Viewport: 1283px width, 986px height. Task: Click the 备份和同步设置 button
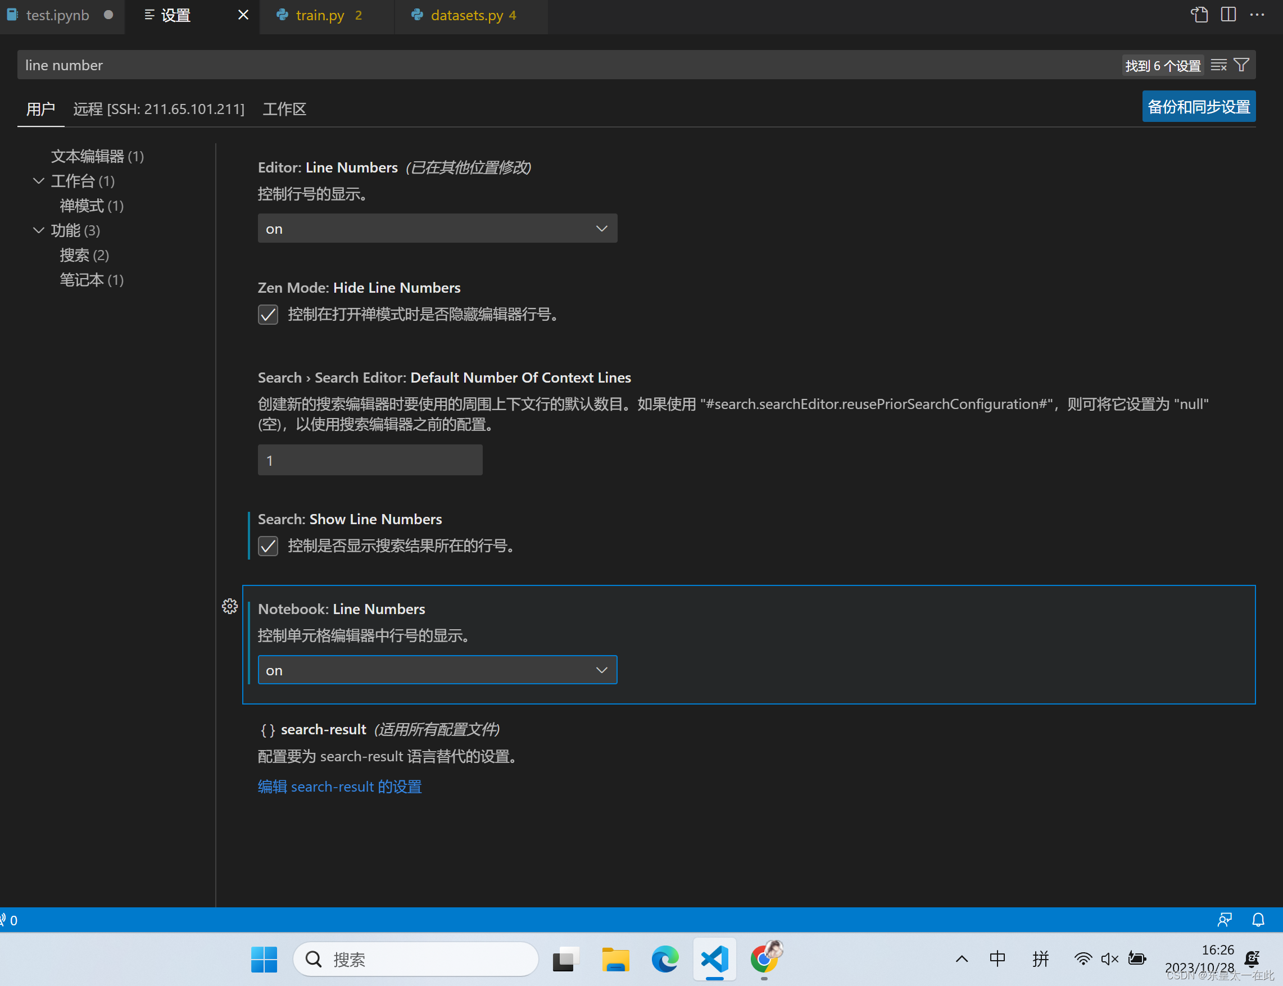coord(1198,107)
